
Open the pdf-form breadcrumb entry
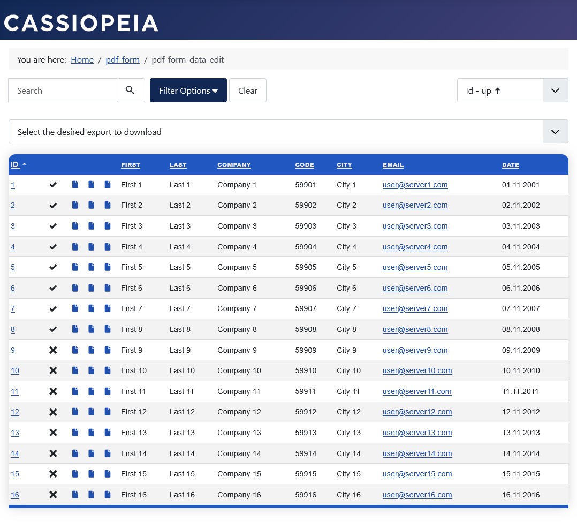(x=123, y=59)
